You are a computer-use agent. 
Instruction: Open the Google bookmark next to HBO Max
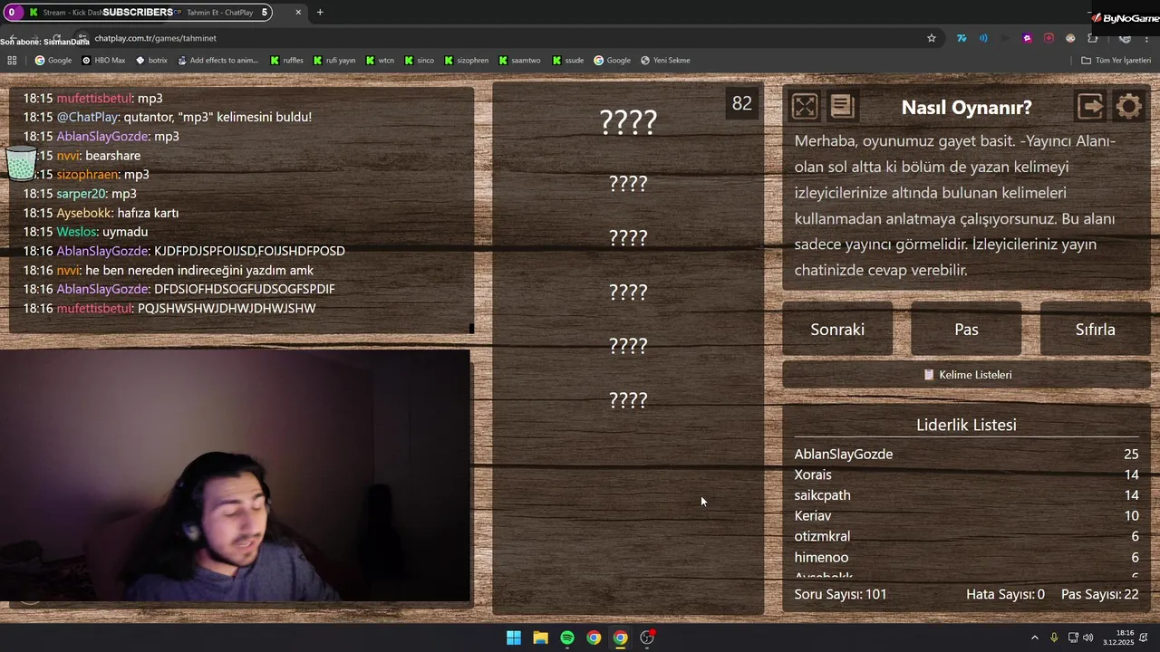[53, 61]
